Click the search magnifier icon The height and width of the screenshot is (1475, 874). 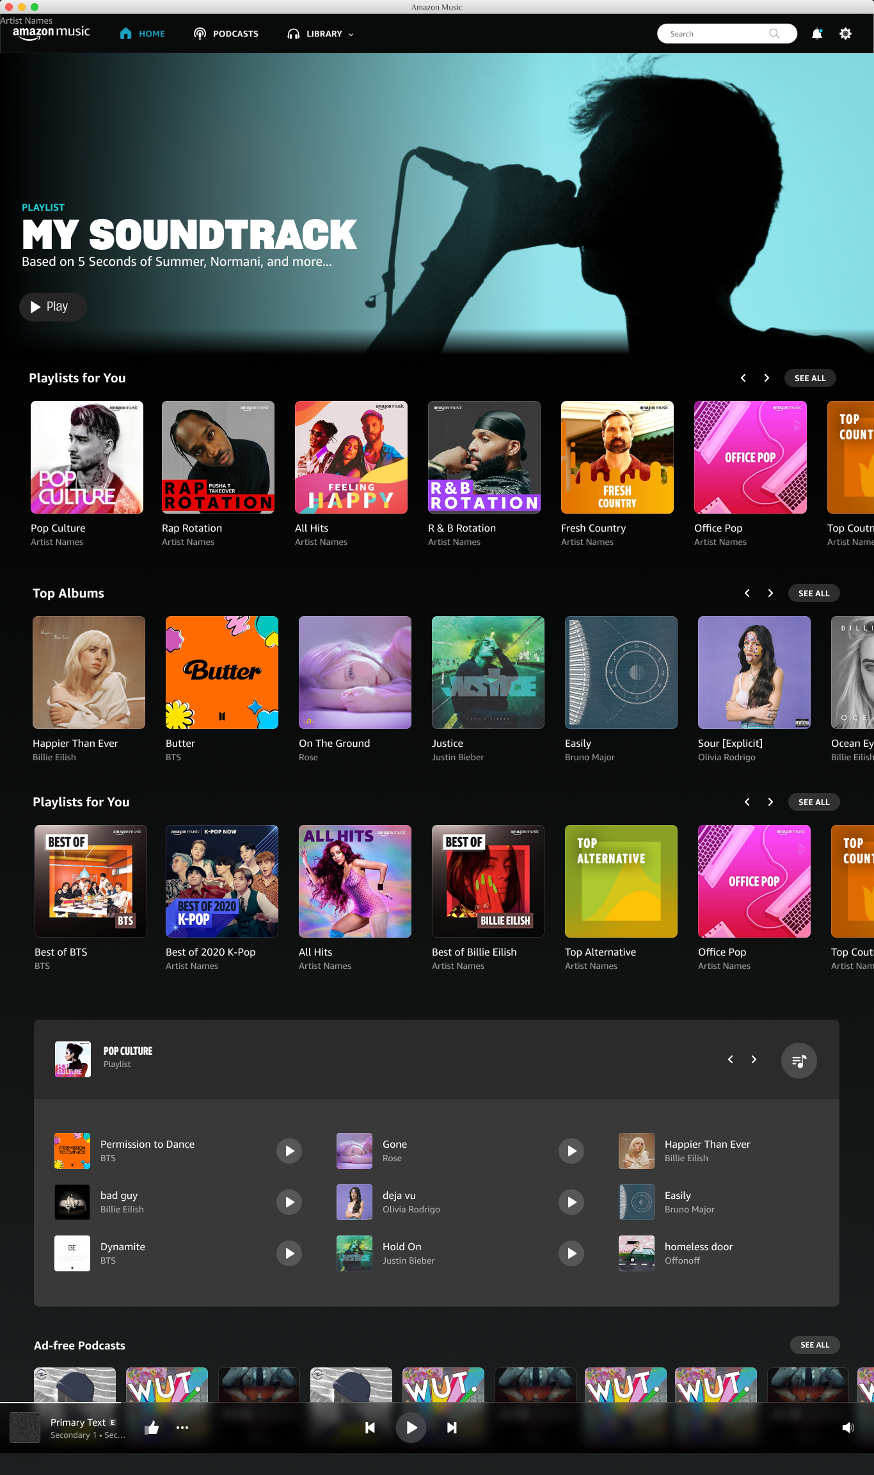click(774, 34)
